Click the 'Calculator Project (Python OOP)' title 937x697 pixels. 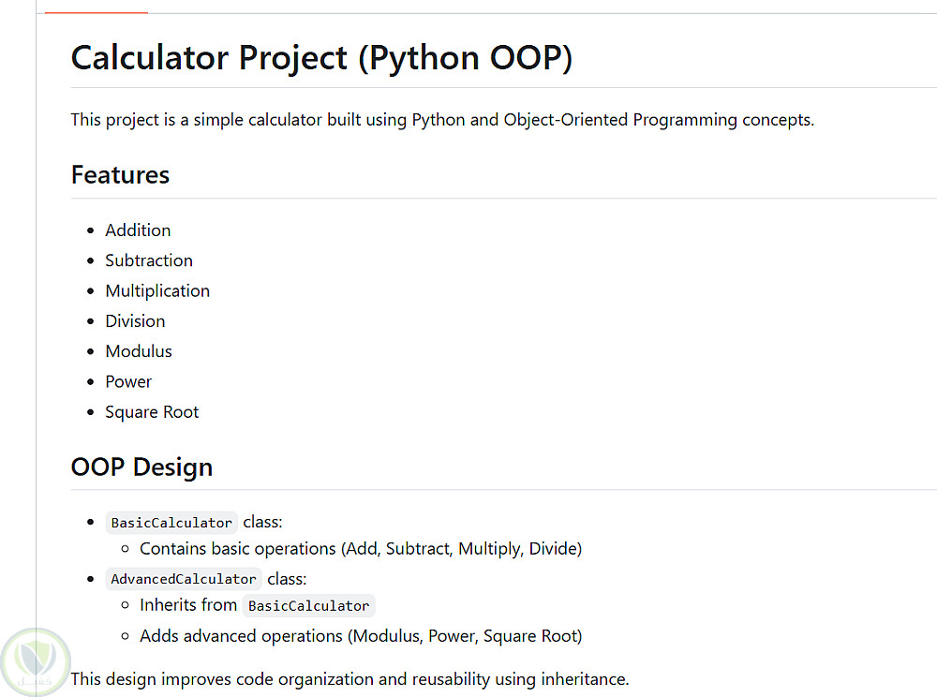[321, 58]
